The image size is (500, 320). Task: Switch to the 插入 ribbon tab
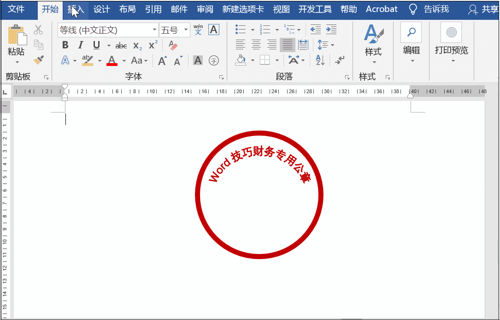pyautogui.click(x=75, y=9)
